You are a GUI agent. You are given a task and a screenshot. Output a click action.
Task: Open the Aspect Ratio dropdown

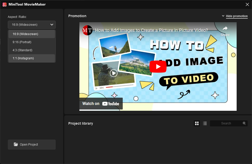coord(32,25)
